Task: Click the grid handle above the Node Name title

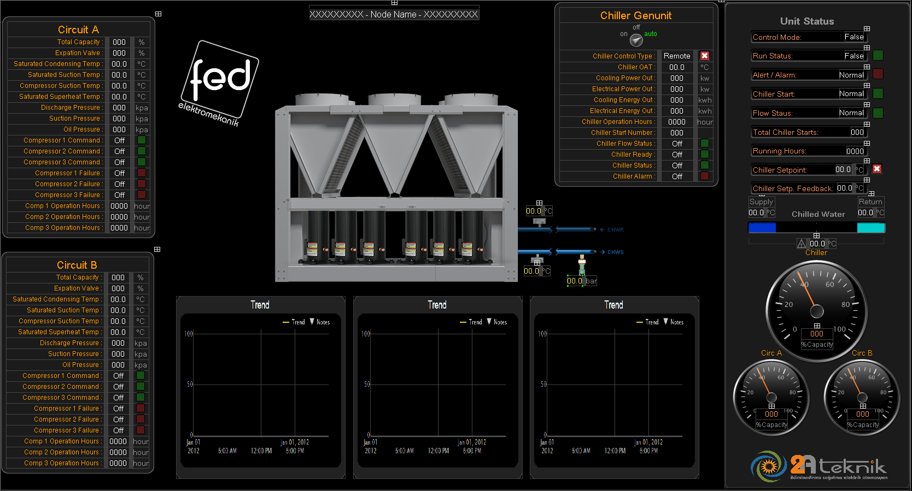Action: pos(394,3)
